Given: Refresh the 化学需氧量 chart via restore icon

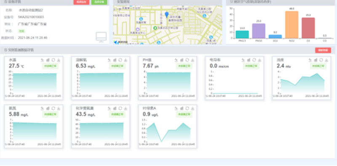Looking at the screenshot, I should point(120,108).
